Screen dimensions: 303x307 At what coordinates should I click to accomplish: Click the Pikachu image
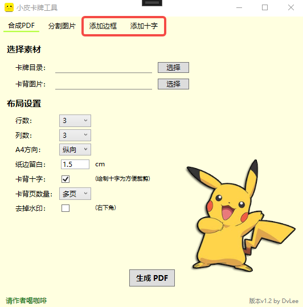point(241,216)
